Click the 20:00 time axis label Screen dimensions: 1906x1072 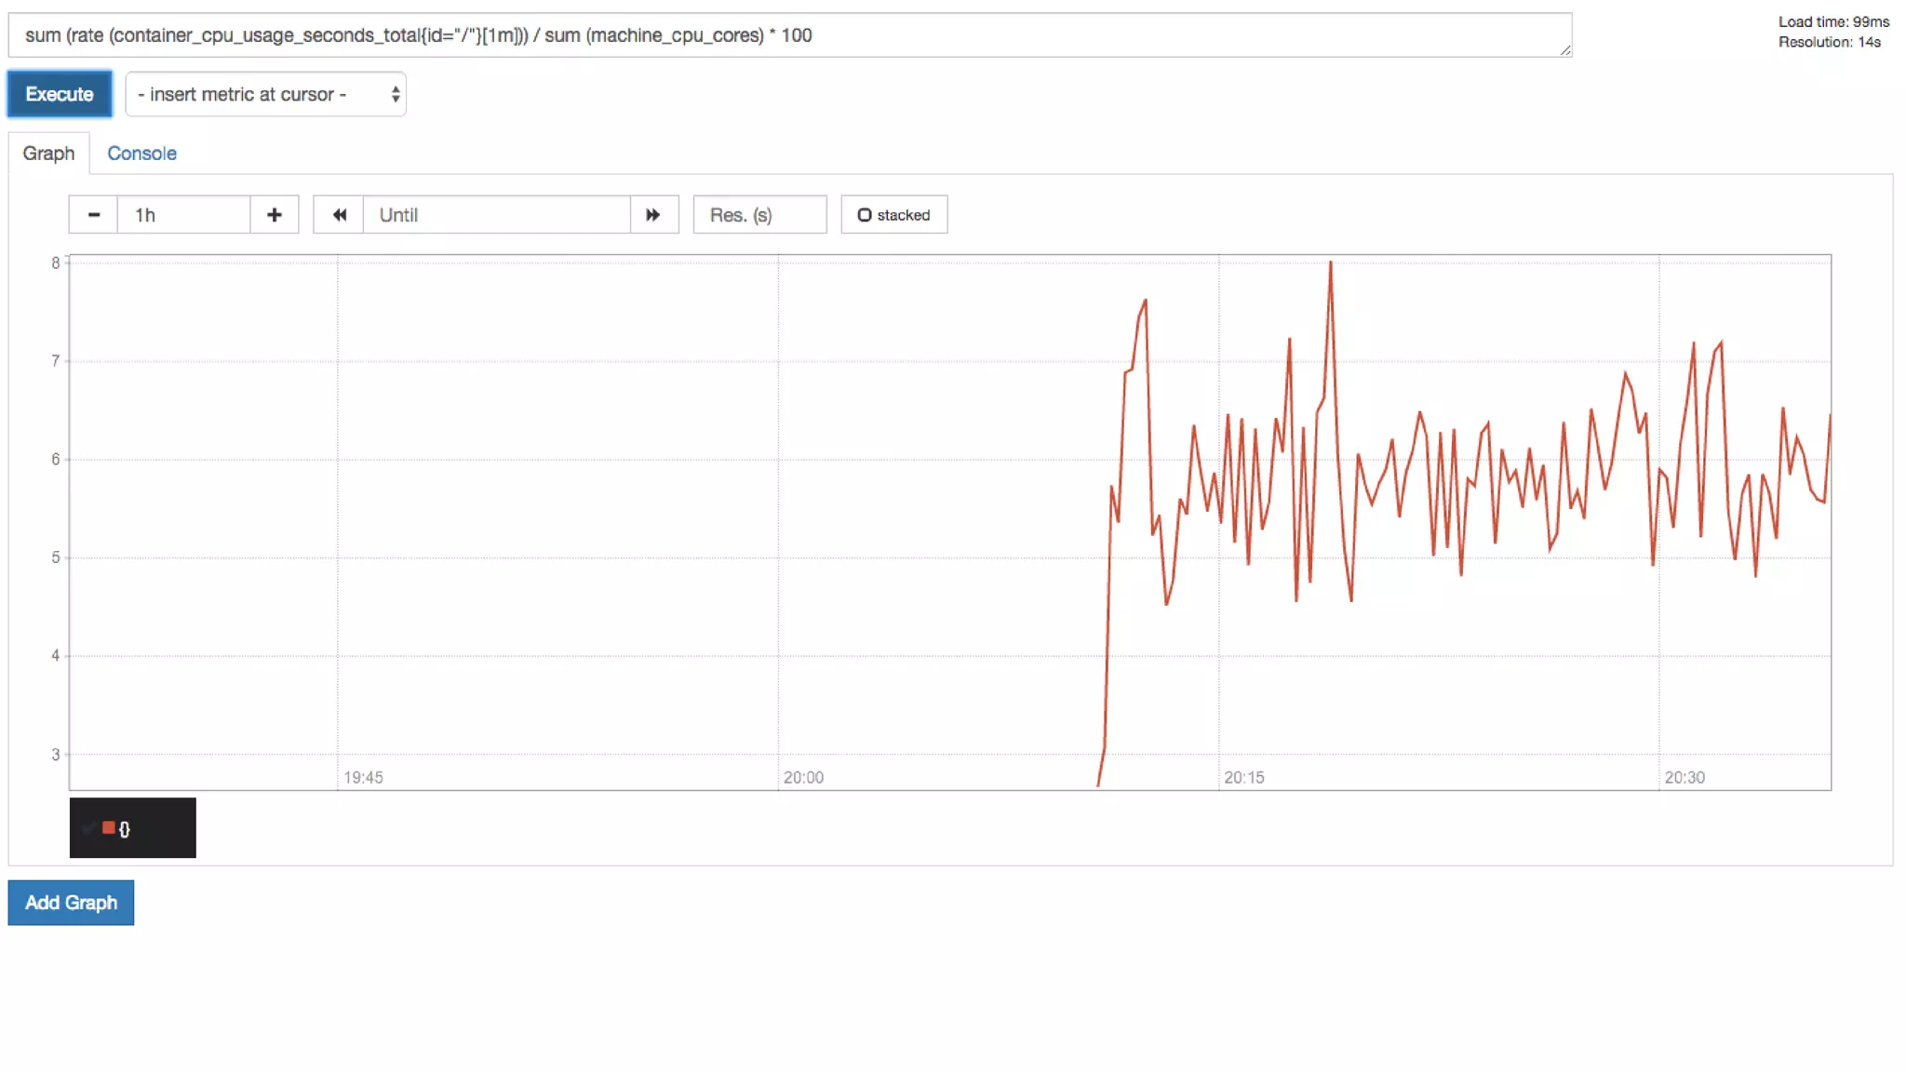(x=803, y=777)
